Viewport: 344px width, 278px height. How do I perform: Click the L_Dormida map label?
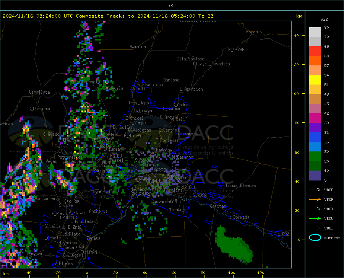[239, 217]
